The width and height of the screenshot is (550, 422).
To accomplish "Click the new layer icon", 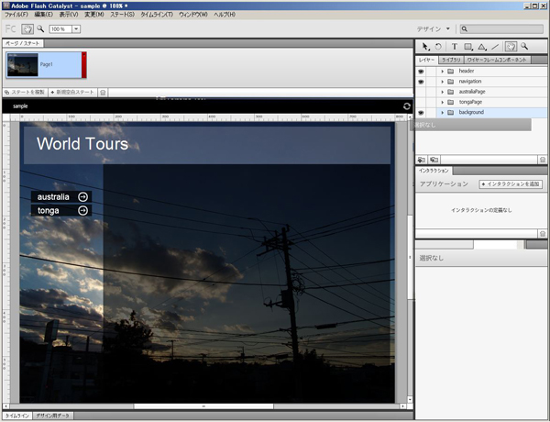I will coord(422,160).
